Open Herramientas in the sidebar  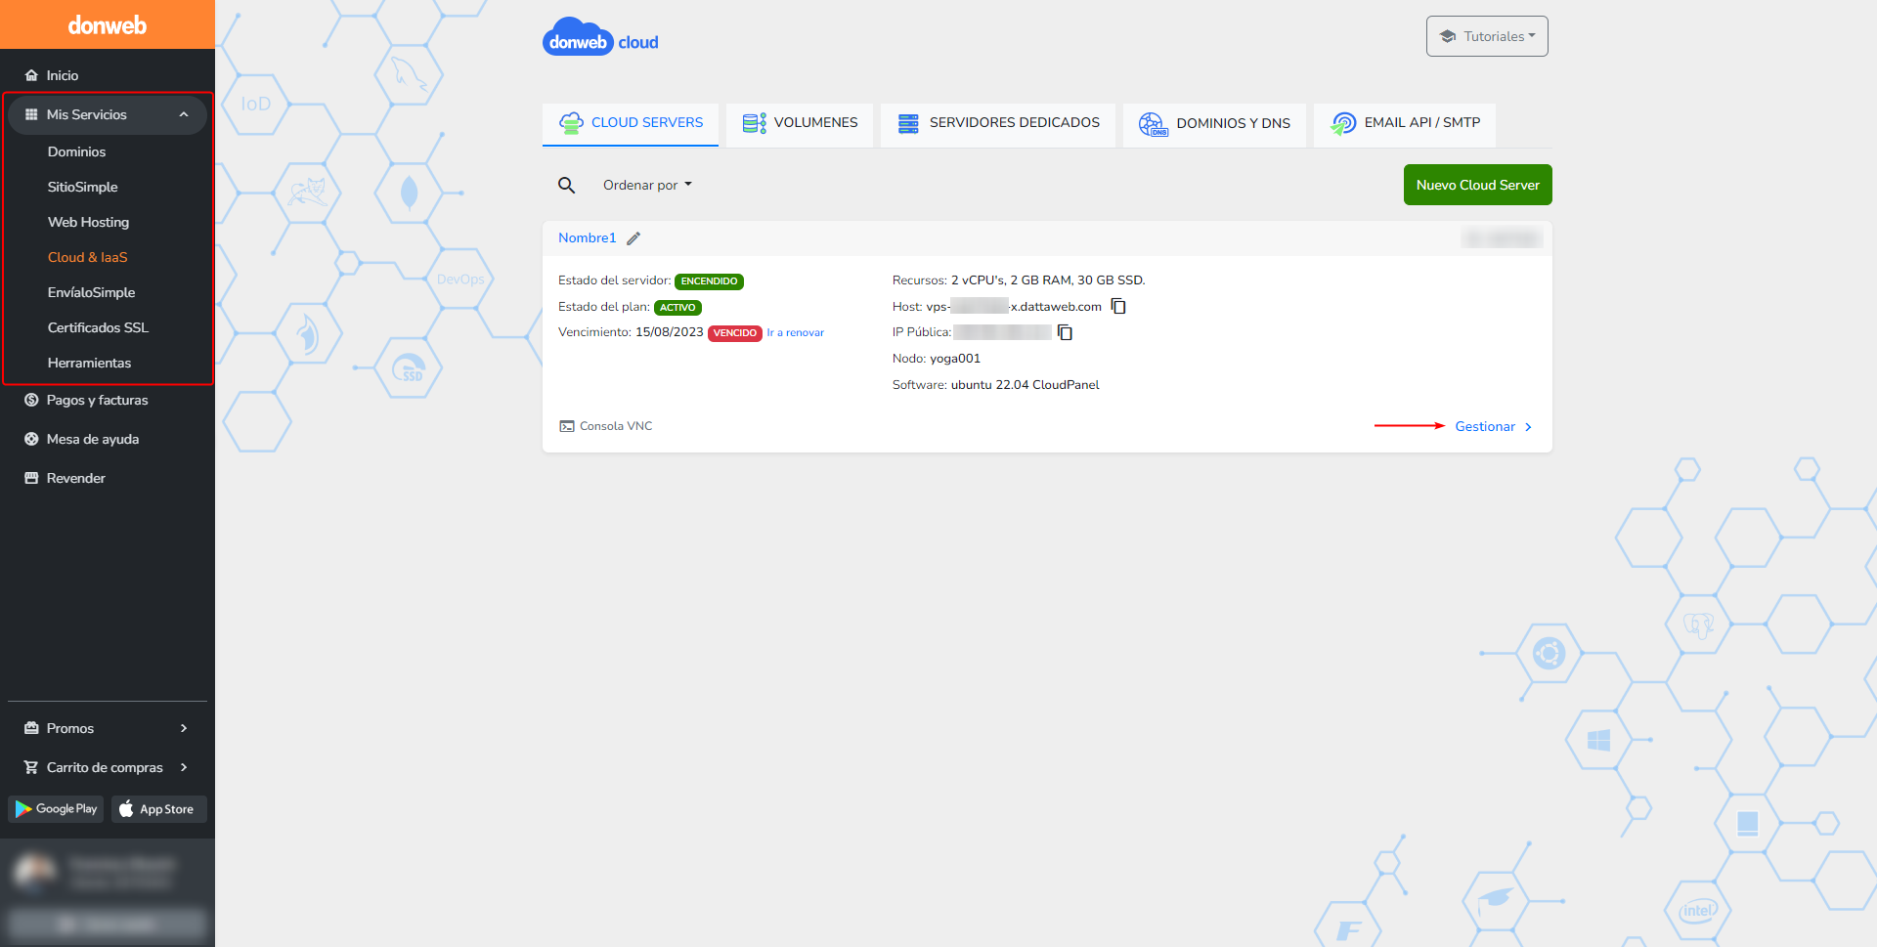coord(89,363)
